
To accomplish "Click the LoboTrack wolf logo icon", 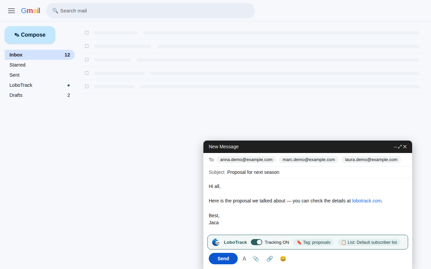I will [x=216, y=242].
